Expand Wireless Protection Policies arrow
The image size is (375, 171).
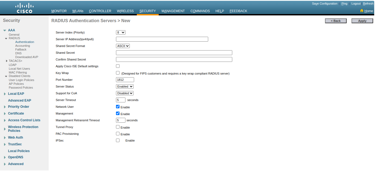pos(5,129)
